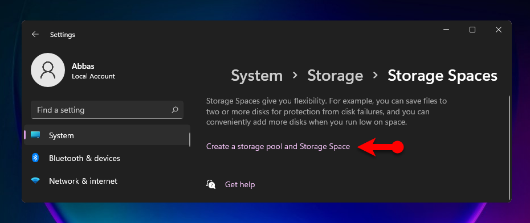Click the Local Account label
Image resolution: width=530 pixels, height=223 pixels.
tap(93, 76)
